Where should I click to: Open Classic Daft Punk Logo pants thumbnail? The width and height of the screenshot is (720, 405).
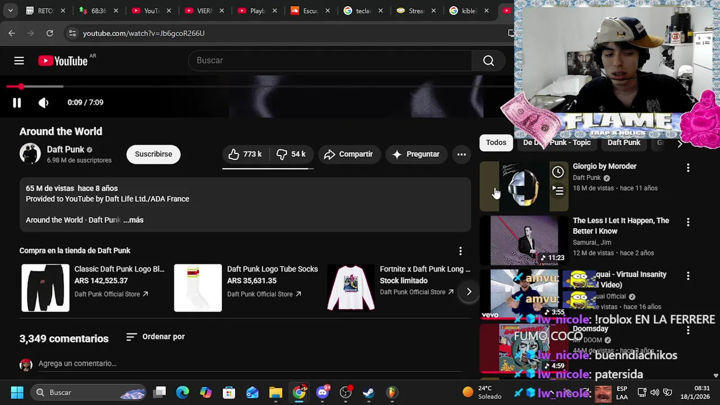click(46, 288)
